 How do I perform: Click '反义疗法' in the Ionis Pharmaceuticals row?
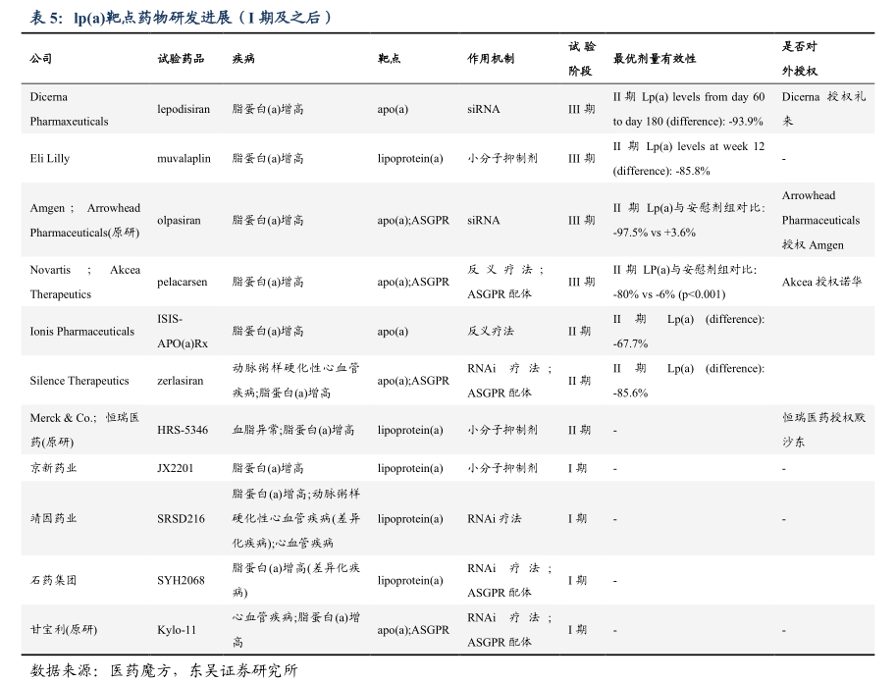pos(491,332)
